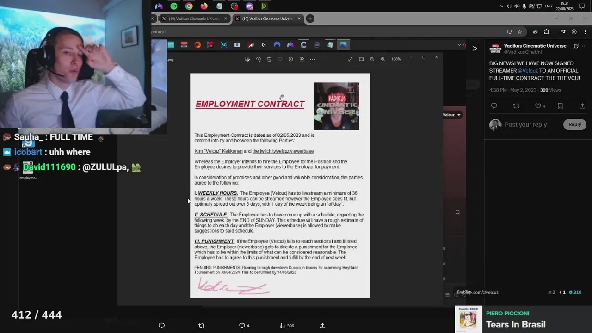Delete the image using the trash icon

(269, 59)
